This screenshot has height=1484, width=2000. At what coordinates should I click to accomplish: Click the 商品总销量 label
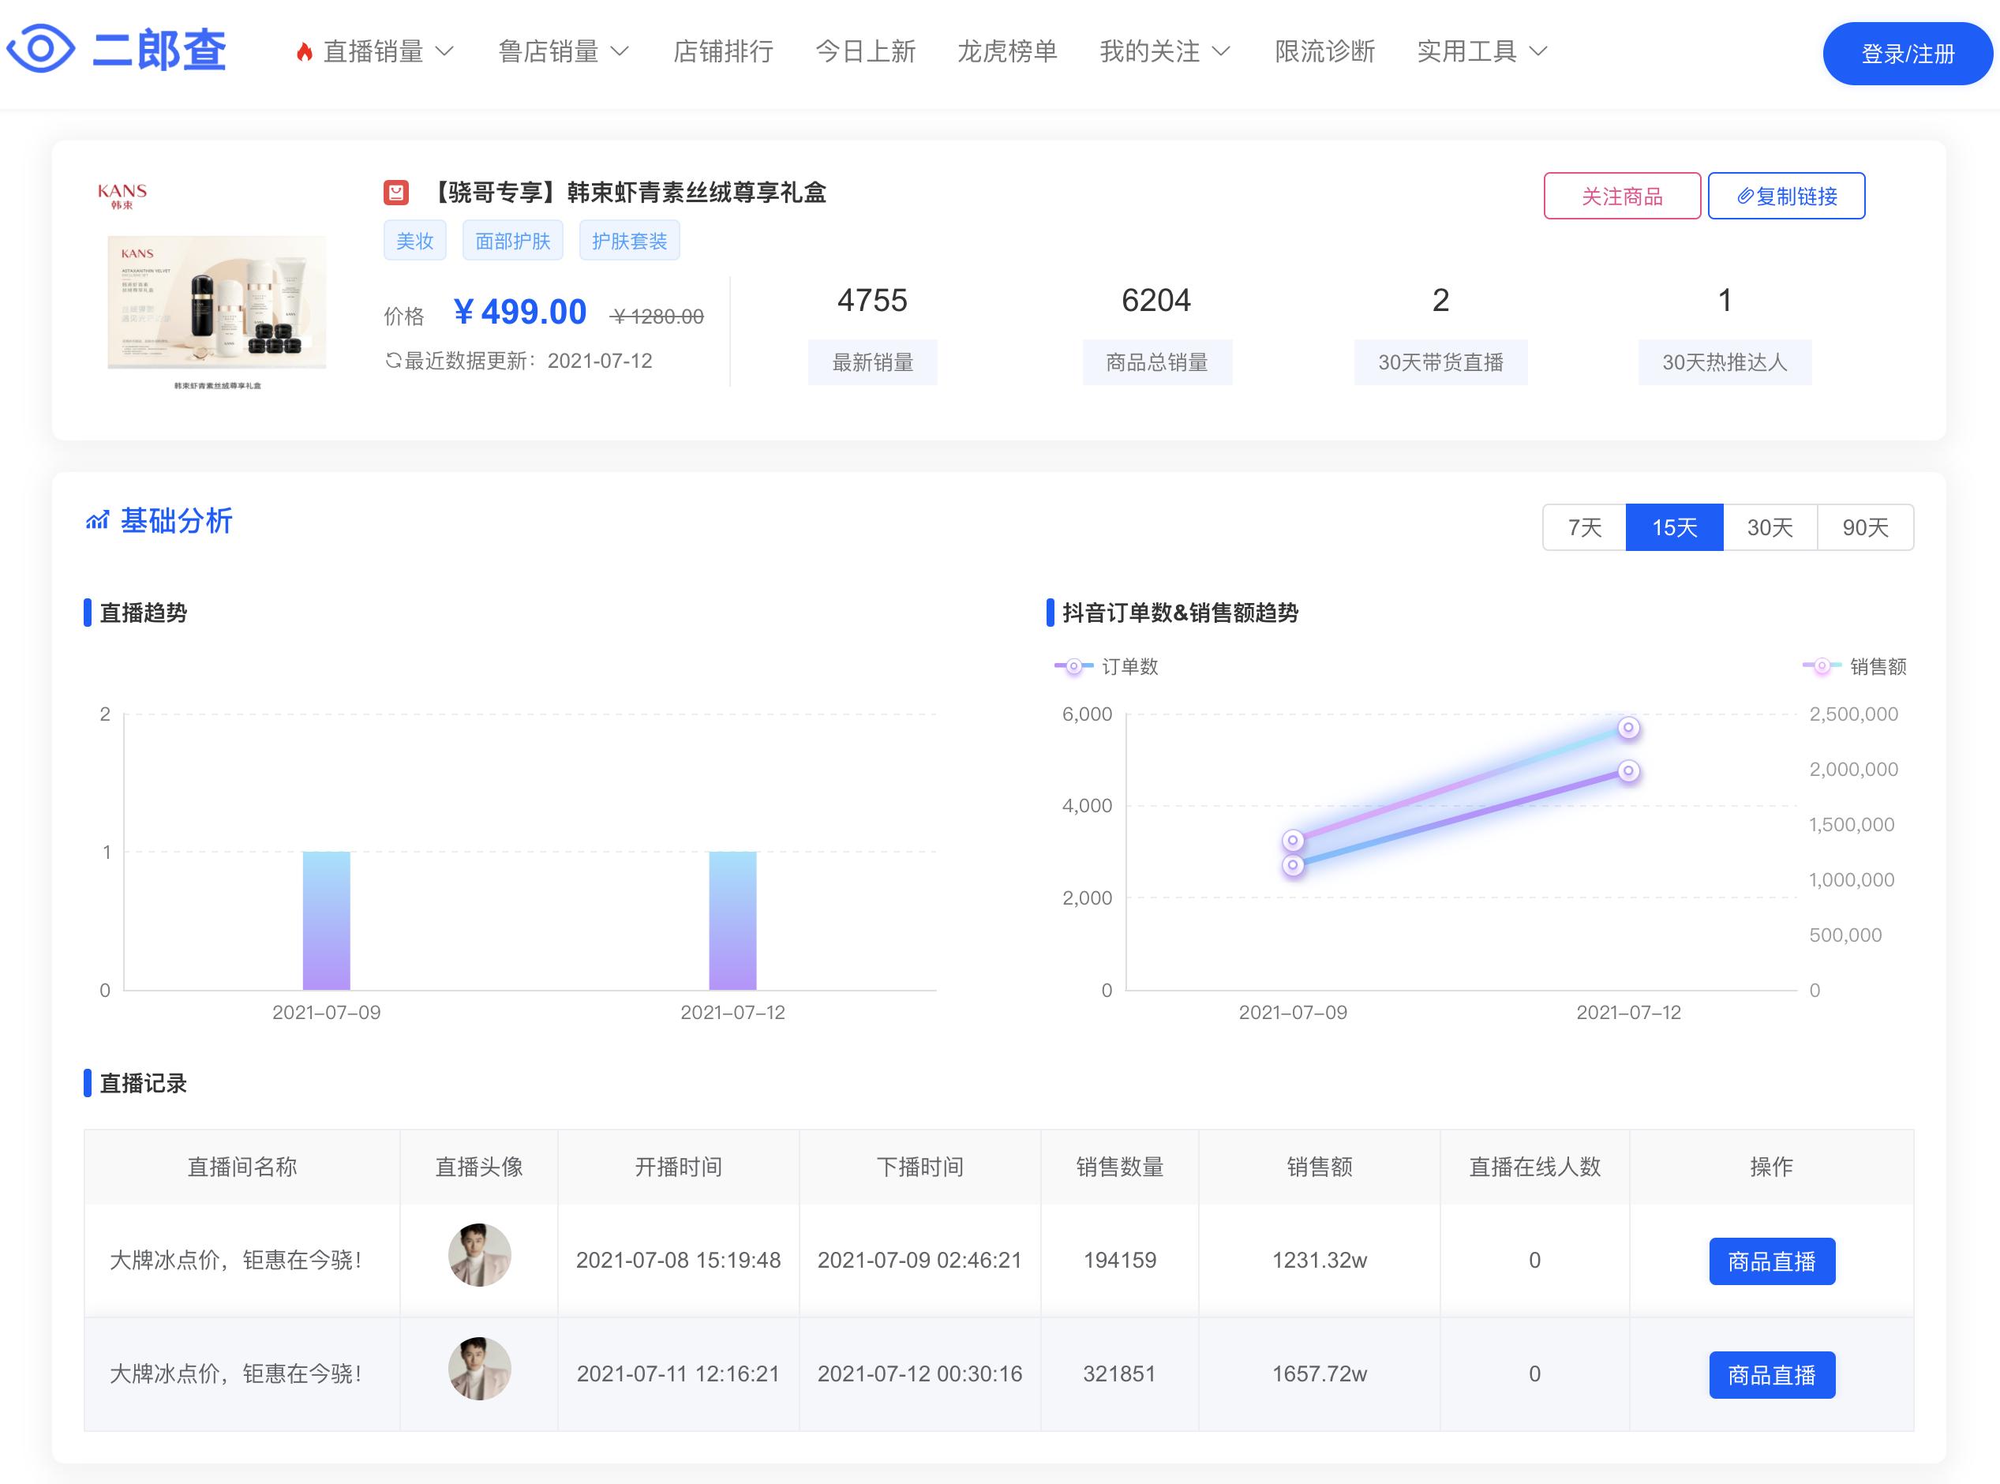[x=1157, y=362]
